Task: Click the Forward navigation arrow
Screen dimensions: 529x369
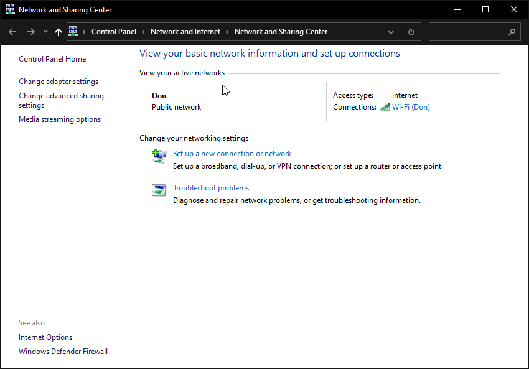Action: pos(30,32)
